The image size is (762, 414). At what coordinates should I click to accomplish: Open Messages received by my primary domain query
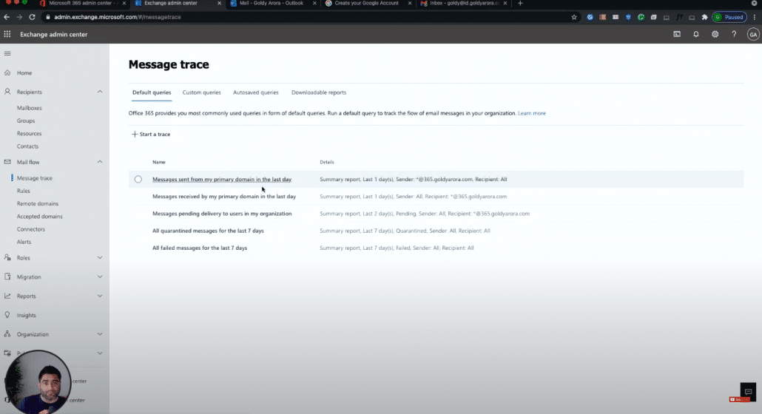224,196
